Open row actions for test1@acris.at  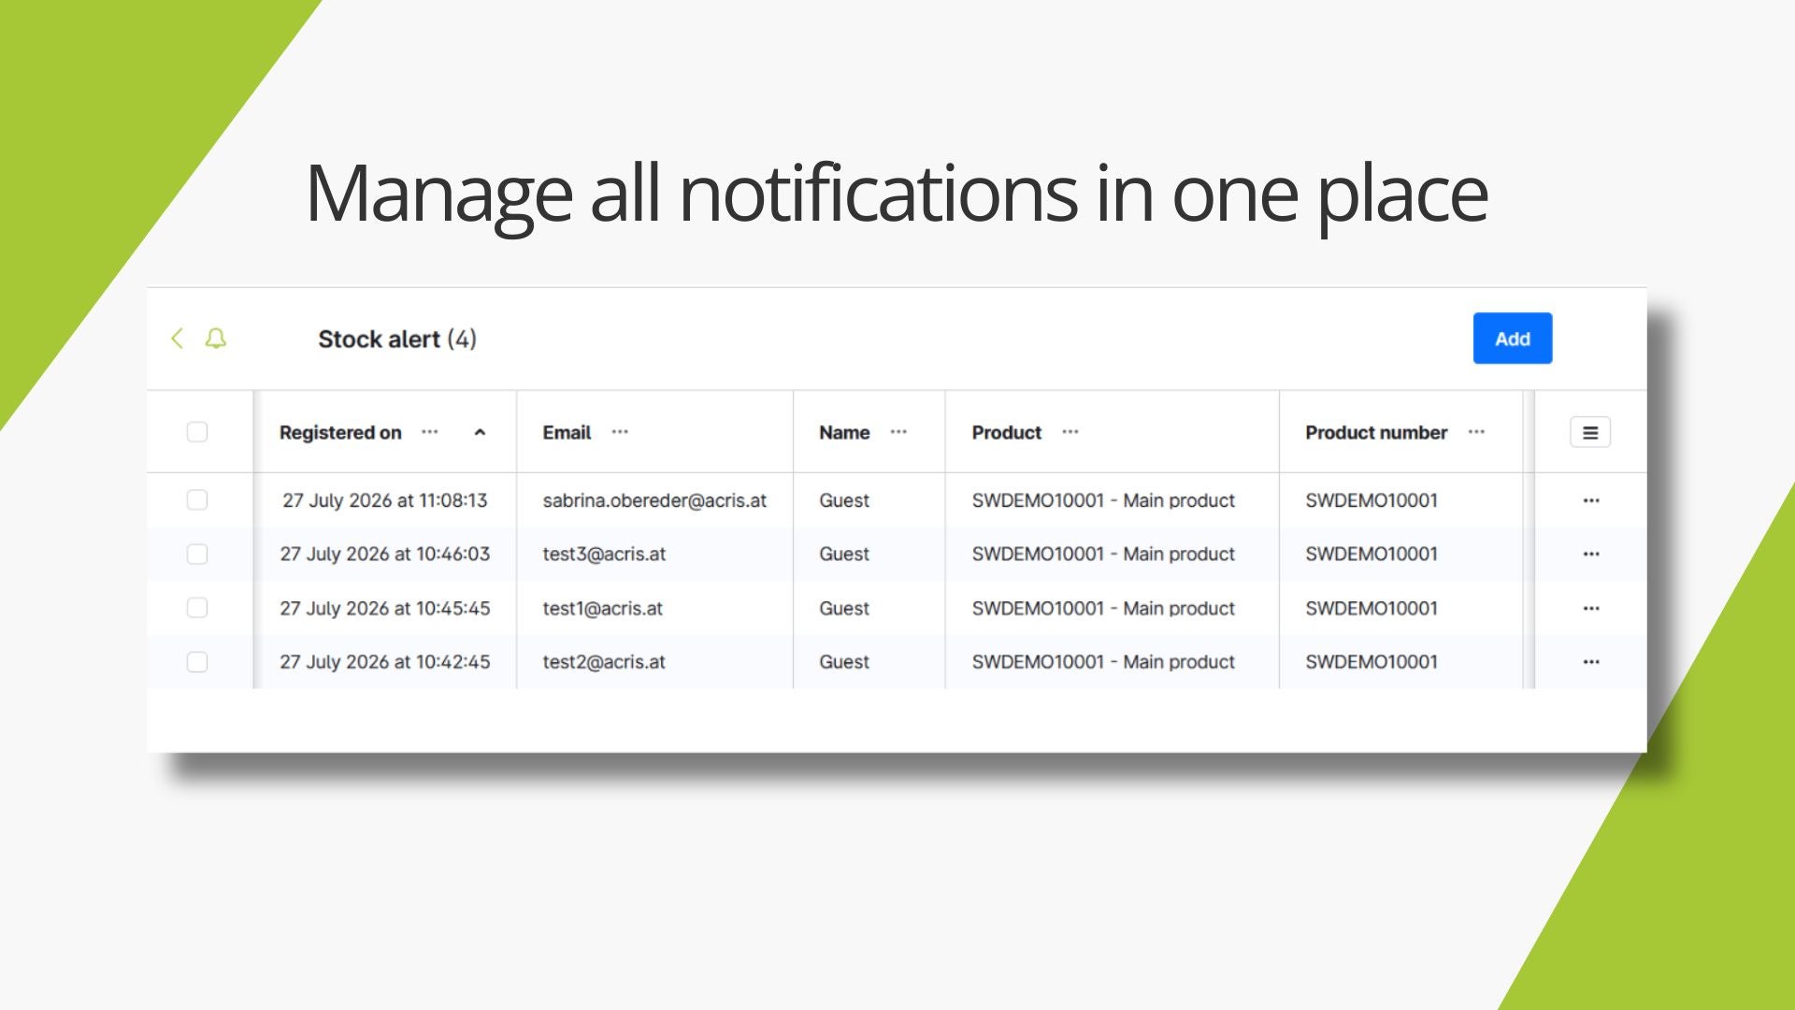(1591, 608)
